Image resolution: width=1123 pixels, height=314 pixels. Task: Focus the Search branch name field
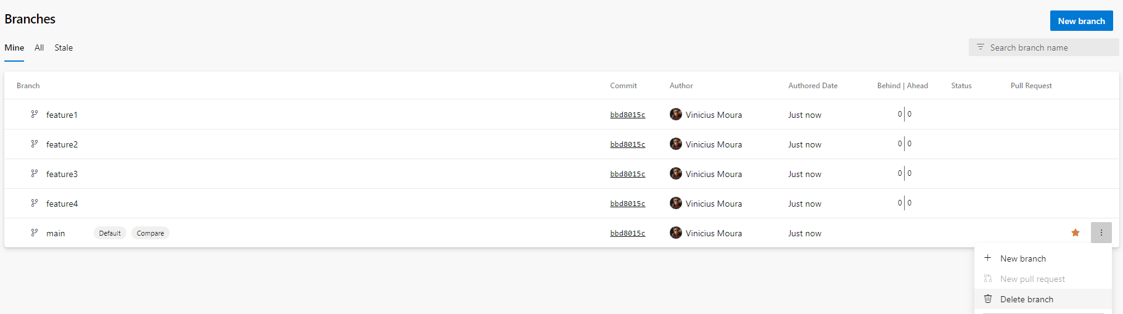pos(1048,48)
